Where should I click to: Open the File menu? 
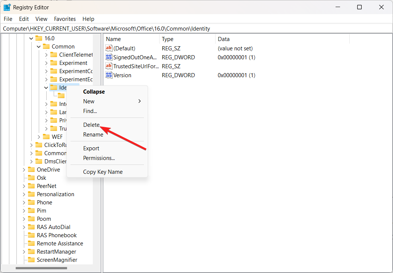click(x=8, y=19)
